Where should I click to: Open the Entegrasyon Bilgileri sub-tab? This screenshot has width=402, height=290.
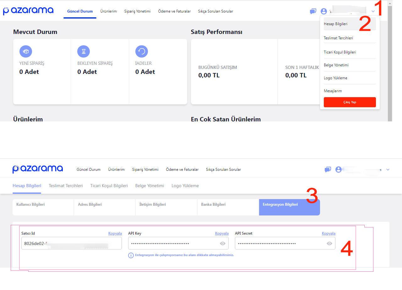pos(290,207)
